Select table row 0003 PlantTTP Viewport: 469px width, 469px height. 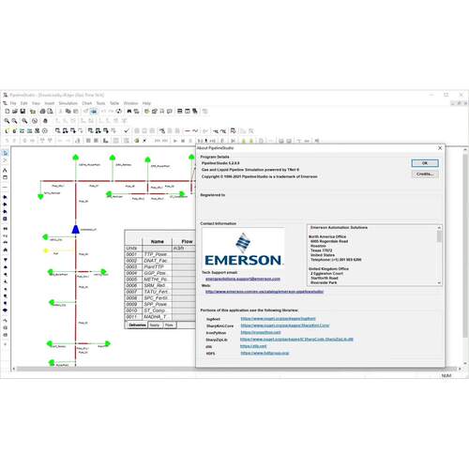[159, 266]
